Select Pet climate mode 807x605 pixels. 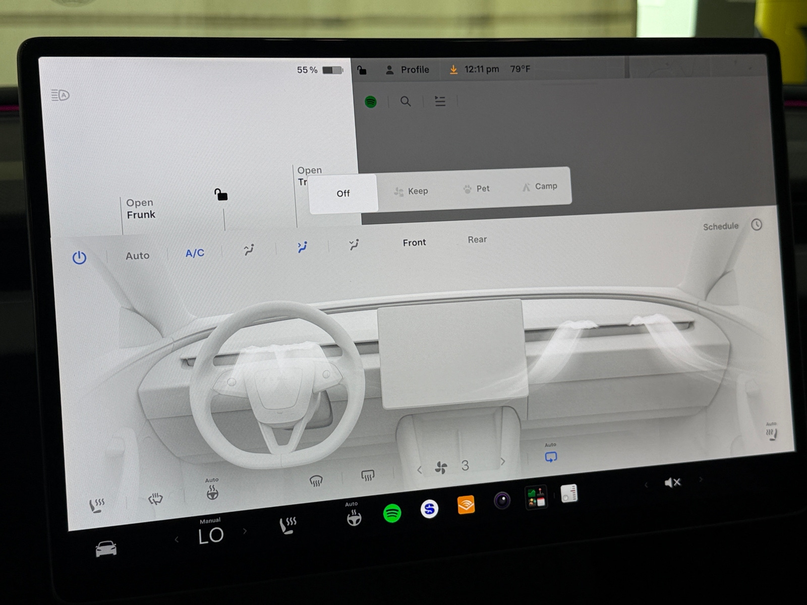pyautogui.click(x=476, y=189)
